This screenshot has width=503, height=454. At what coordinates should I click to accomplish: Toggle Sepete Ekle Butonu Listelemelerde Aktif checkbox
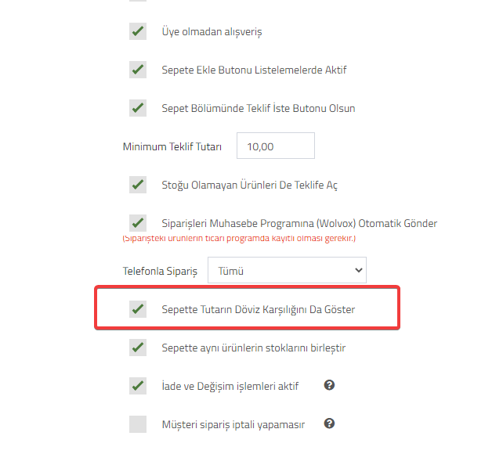[138, 70]
